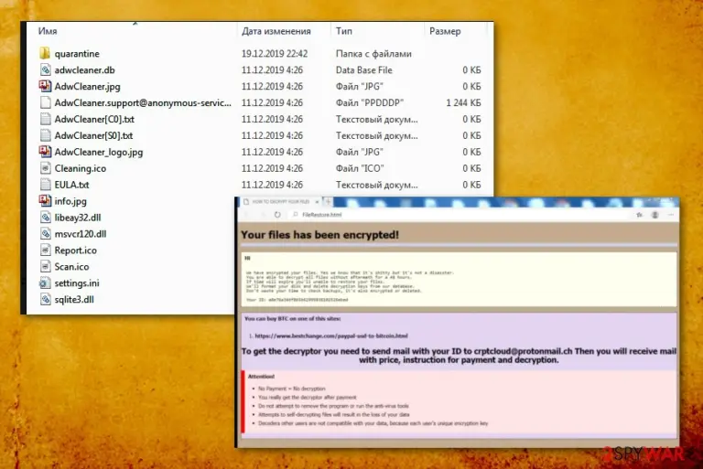Click the AdwCleaner[C0].txt file name

pyautogui.click(x=94, y=119)
